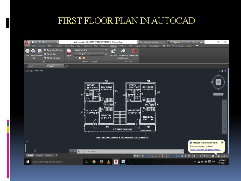
Task: Click the ViewCube top face
Action: click(218, 82)
